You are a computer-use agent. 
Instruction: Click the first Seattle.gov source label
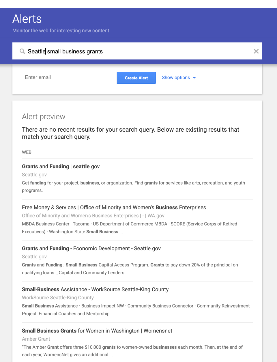point(34,175)
